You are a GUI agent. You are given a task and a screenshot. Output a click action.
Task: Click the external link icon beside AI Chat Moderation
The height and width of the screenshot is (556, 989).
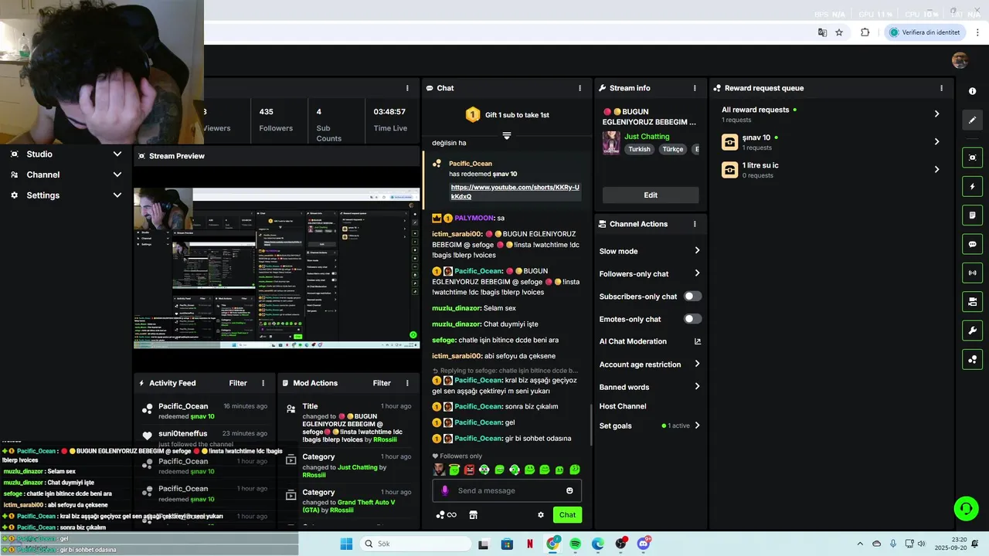tap(698, 341)
